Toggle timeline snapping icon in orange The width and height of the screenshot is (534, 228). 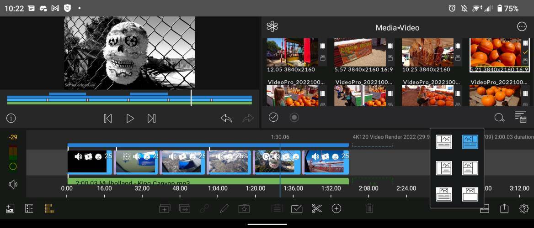tap(49, 208)
